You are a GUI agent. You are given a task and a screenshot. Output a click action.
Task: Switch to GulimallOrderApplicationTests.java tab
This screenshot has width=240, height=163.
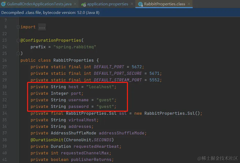tap(39, 4)
